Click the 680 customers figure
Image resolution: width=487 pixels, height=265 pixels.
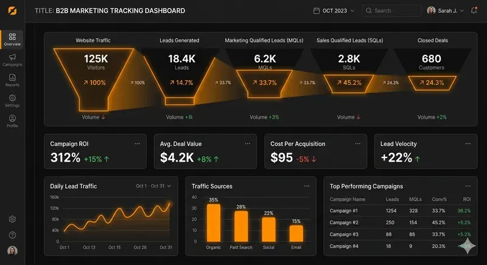pyautogui.click(x=432, y=58)
